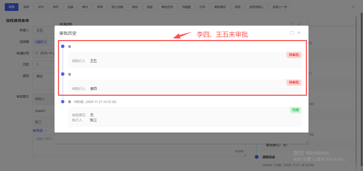This screenshot has width=363, height=171.
Task: Expand the 常用语 dropdown
Action: tap(40, 131)
